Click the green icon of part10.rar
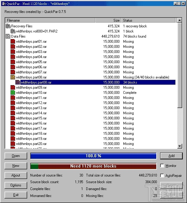This screenshot has width=187, height=203. point(13,93)
